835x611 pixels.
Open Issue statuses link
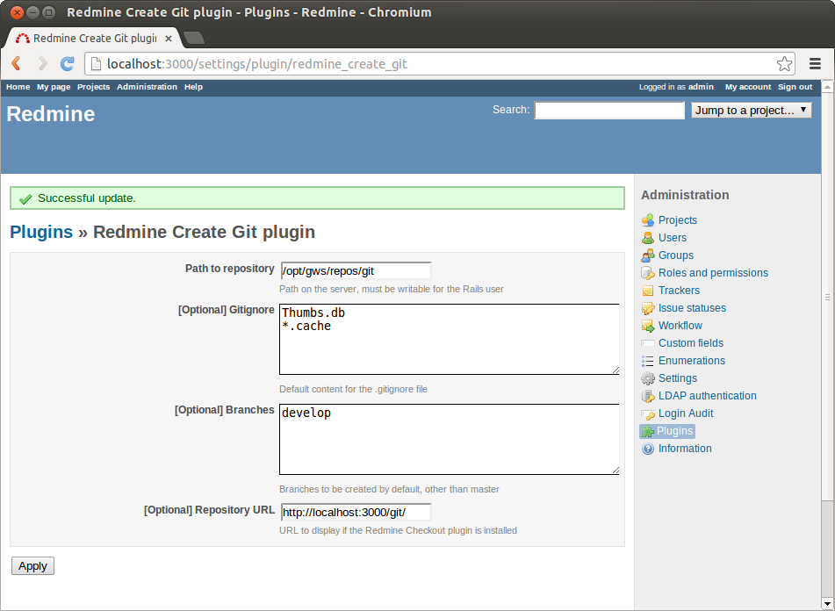tap(692, 307)
